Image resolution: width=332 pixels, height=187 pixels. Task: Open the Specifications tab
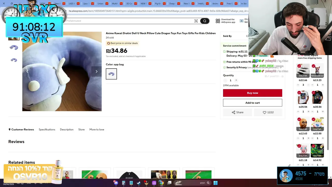pos(47,130)
